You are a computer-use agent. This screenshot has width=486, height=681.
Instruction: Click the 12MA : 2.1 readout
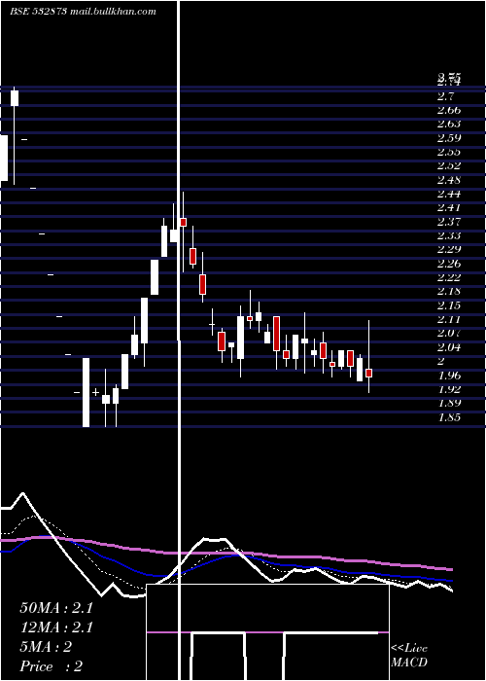pos(56,627)
